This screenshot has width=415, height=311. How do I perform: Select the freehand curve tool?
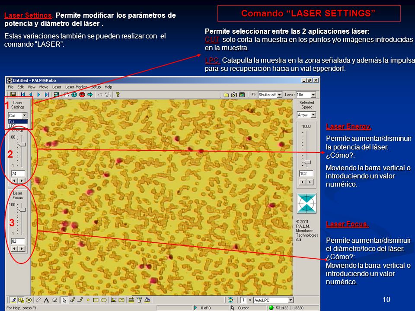click(x=72, y=300)
